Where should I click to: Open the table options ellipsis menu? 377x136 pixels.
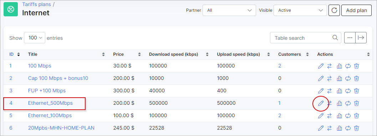point(350,38)
